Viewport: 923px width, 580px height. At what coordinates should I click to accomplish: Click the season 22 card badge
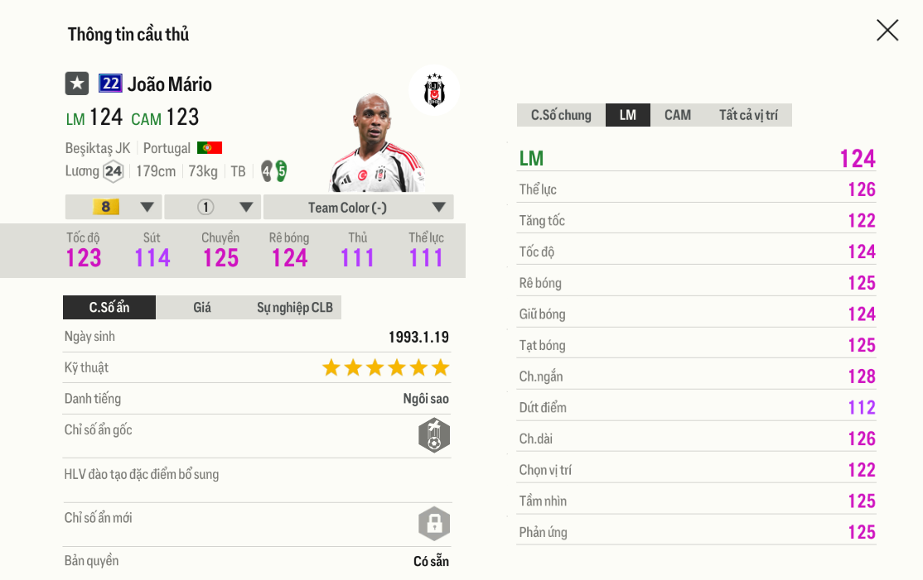tap(110, 84)
